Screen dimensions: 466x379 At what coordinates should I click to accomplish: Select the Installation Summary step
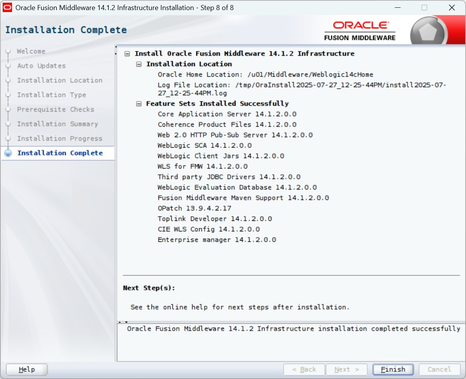tap(57, 124)
